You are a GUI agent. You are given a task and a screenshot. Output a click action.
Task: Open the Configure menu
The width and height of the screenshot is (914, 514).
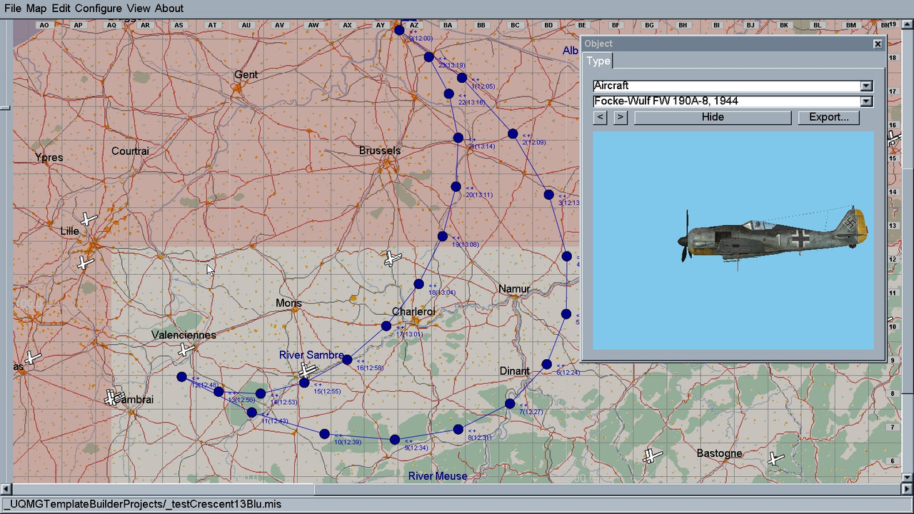(99, 9)
